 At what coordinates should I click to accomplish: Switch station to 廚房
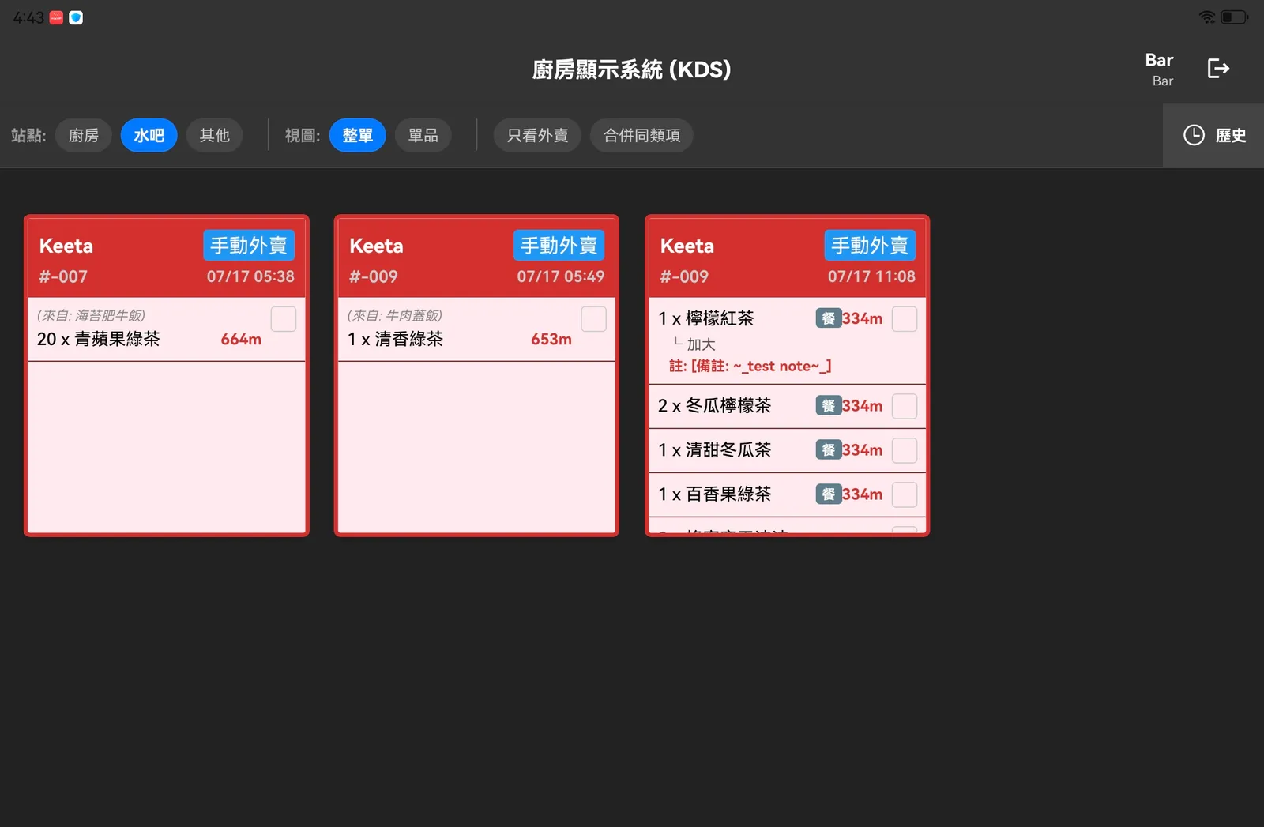[84, 135]
